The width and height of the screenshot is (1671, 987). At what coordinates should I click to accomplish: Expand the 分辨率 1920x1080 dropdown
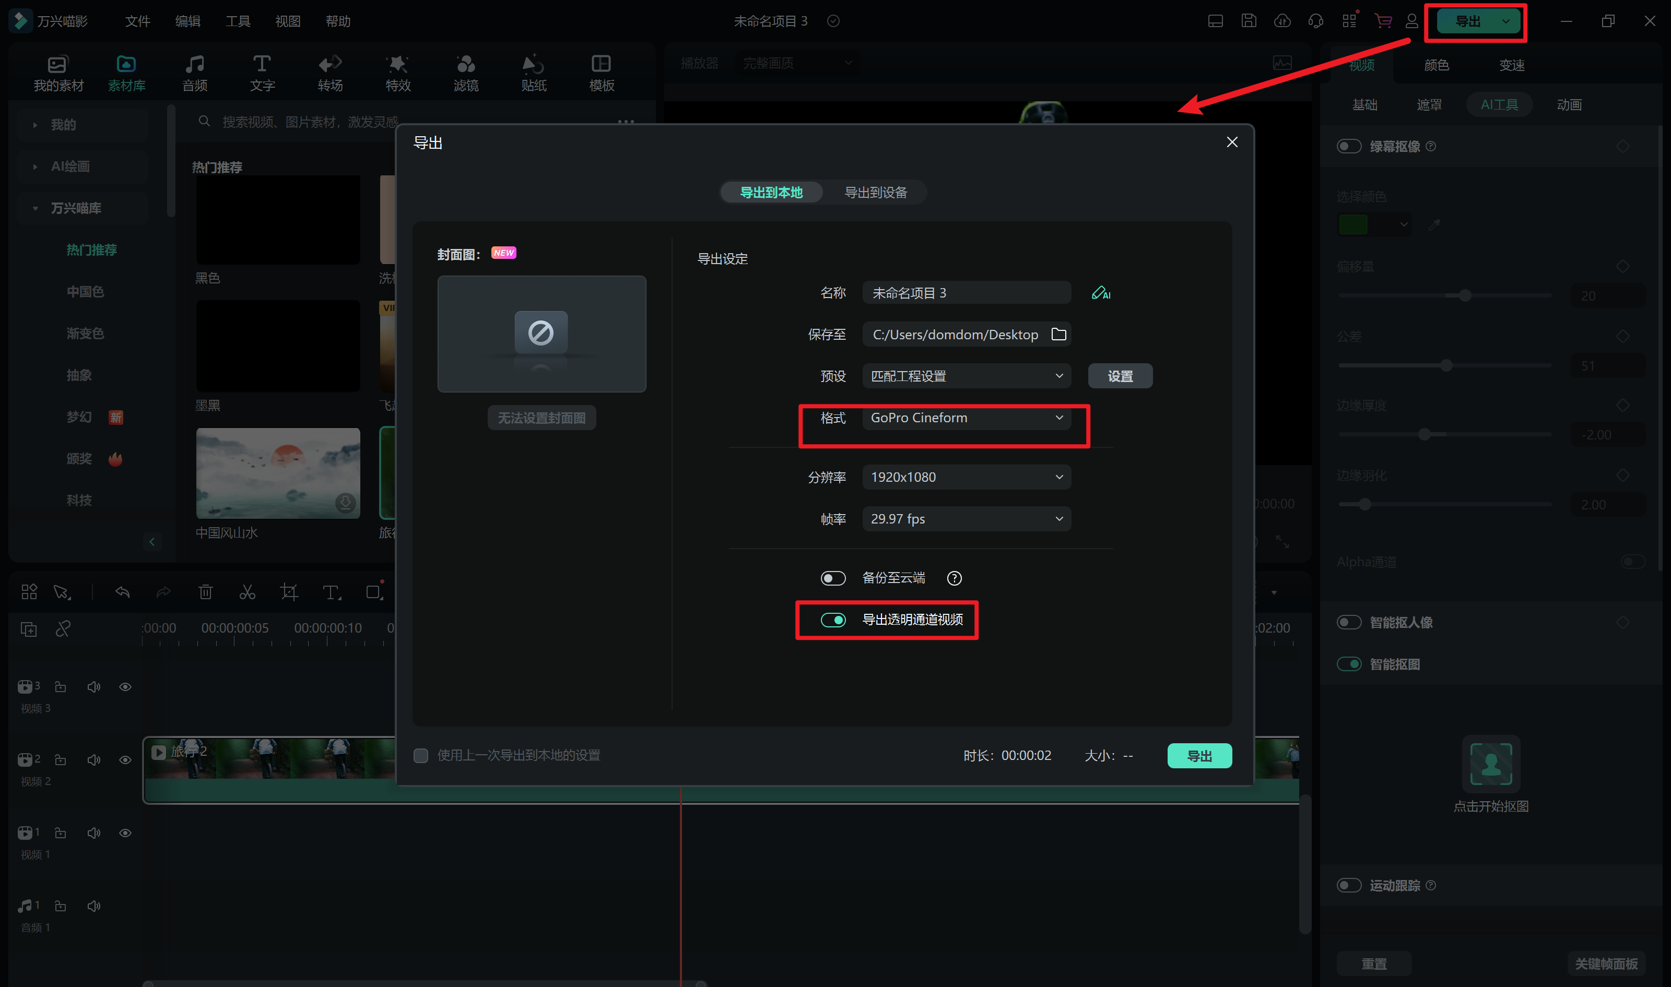[x=966, y=477]
